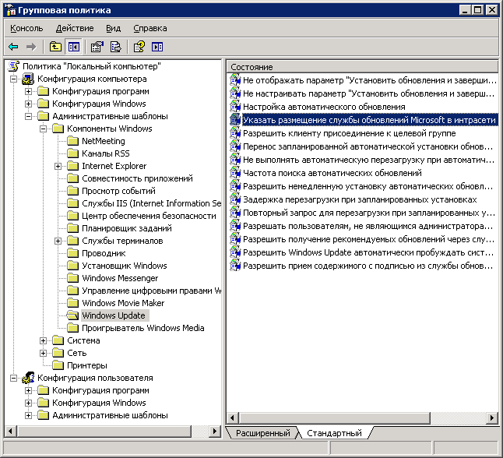The height and width of the screenshot is (458, 503).
Task: Select 'Перенос запланированной автоматической установки' policy
Action: [368, 146]
